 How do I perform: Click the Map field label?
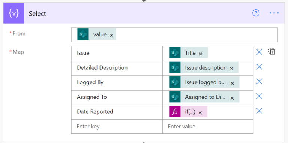[18, 52]
